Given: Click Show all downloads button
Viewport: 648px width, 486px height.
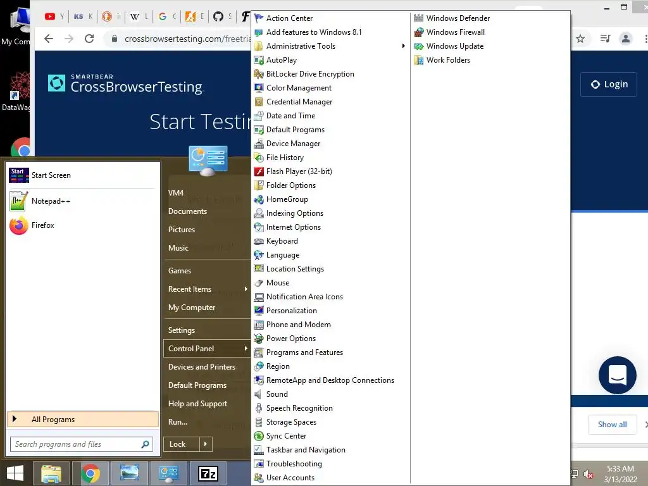Looking at the screenshot, I should point(612,425).
